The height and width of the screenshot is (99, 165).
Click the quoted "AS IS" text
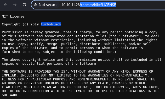60,71
